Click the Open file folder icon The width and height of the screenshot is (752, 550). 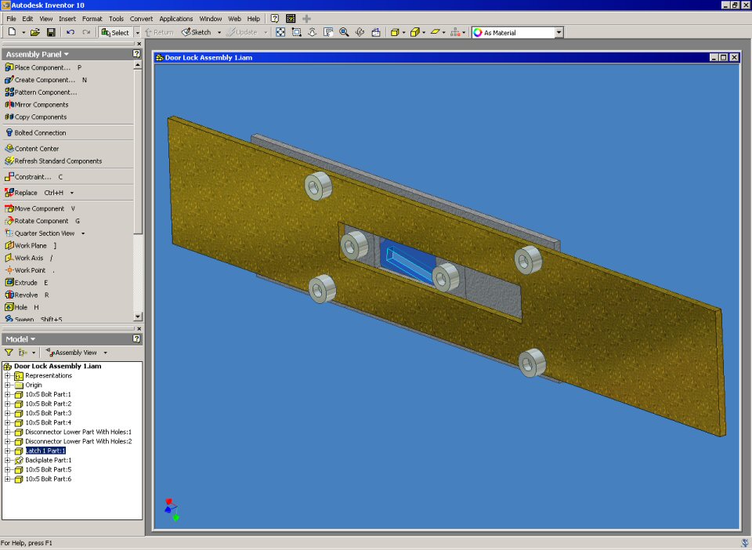(34, 32)
